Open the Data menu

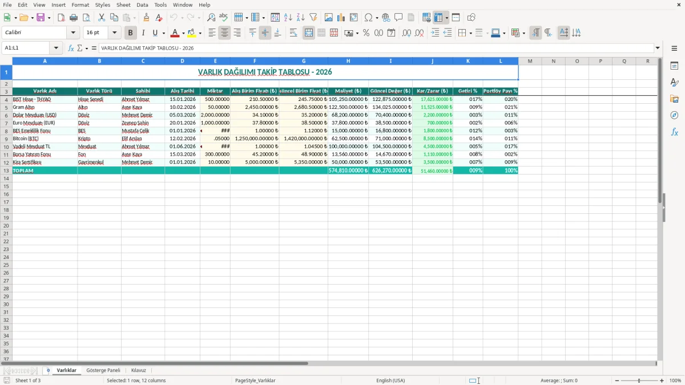coord(142,5)
